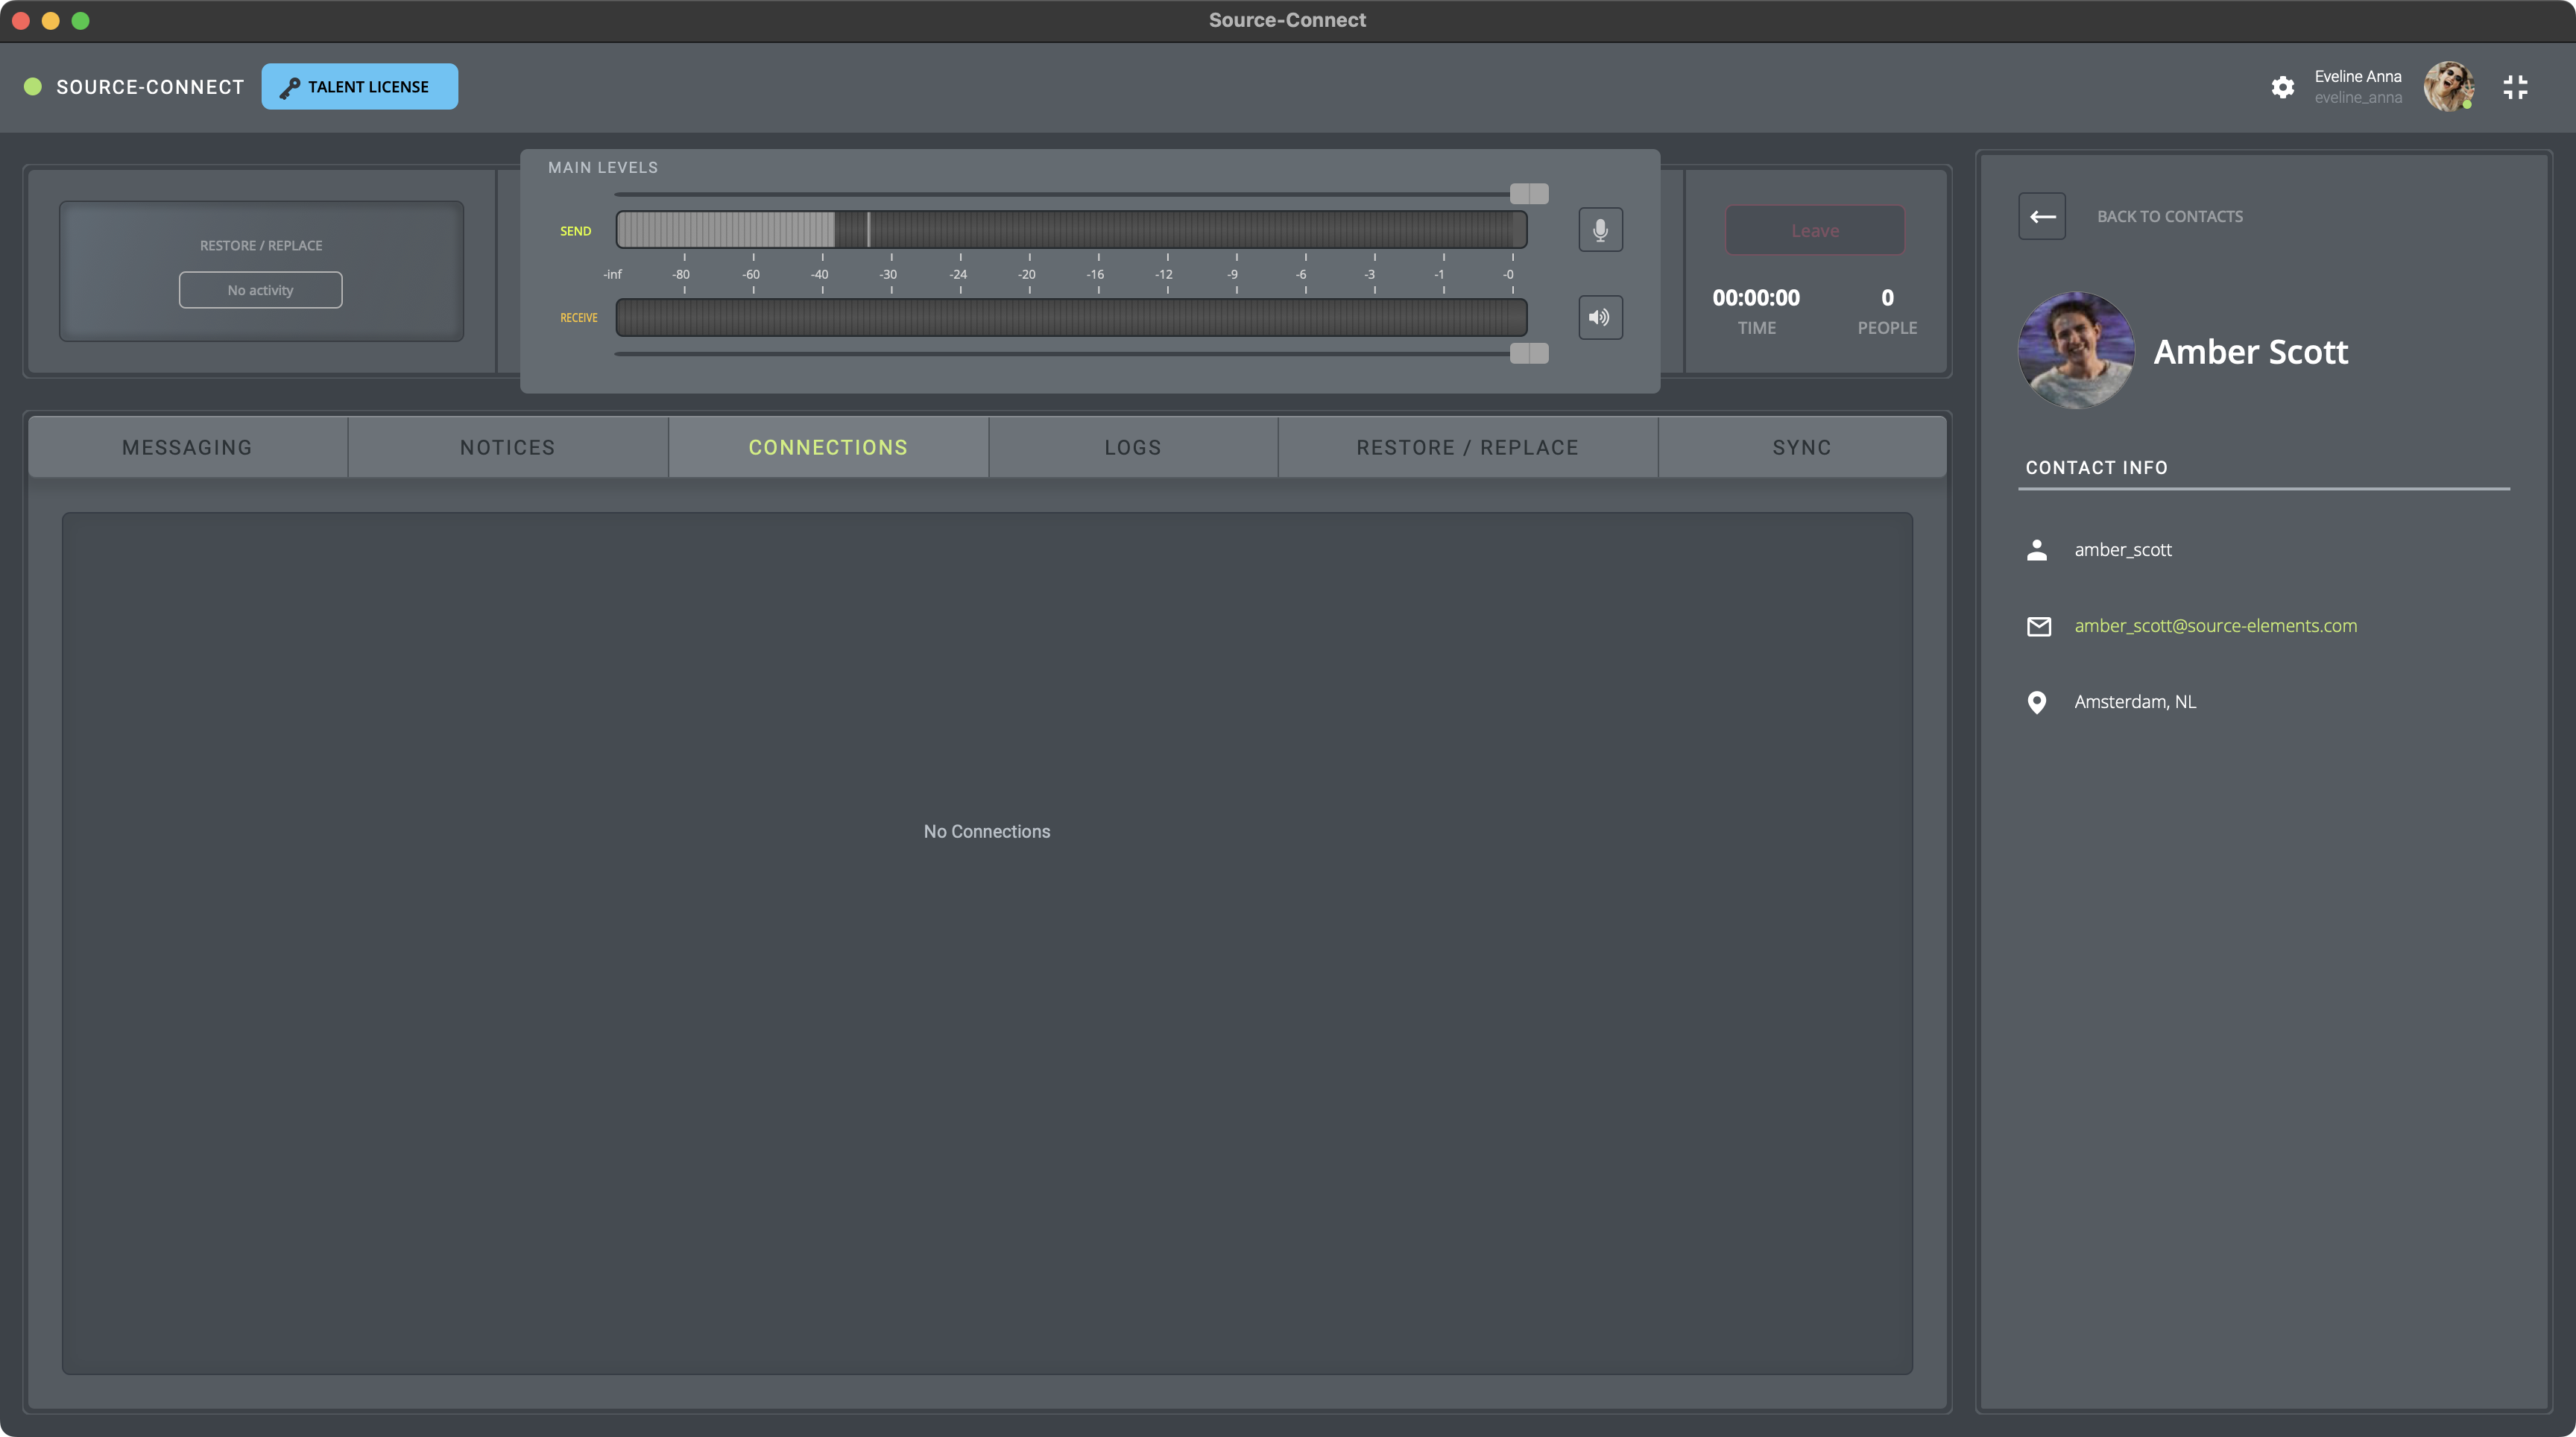Image resolution: width=2576 pixels, height=1437 pixels.
Task: Open the Logs tab
Action: [1132, 448]
